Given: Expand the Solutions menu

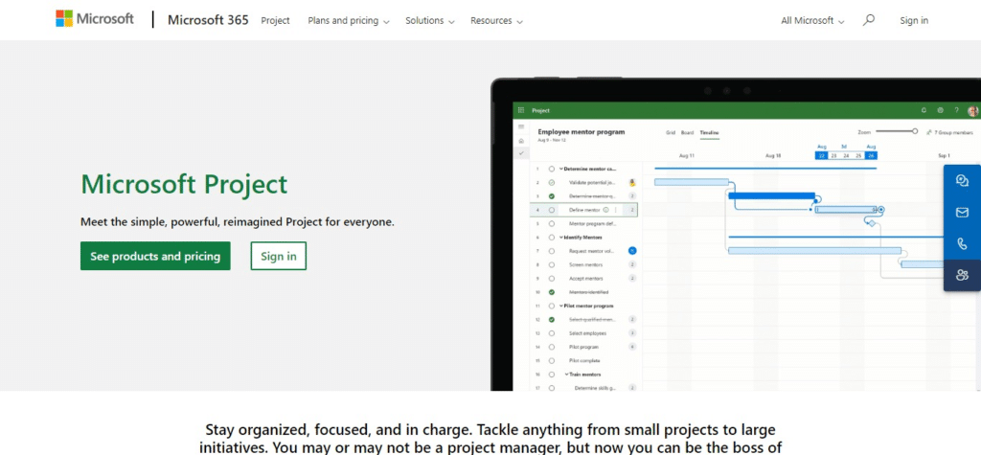Looking at the screenshot, I should [x=429, y=20].
